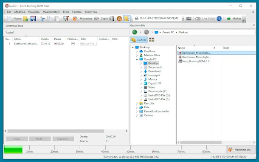Open the Masterizzatore menu
The height and width of the screenshot is (162, 259).
pos(51,12)
